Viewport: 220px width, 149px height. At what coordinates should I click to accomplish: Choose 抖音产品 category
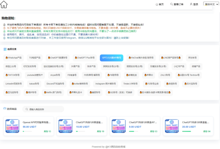click(x=75, y=67)
